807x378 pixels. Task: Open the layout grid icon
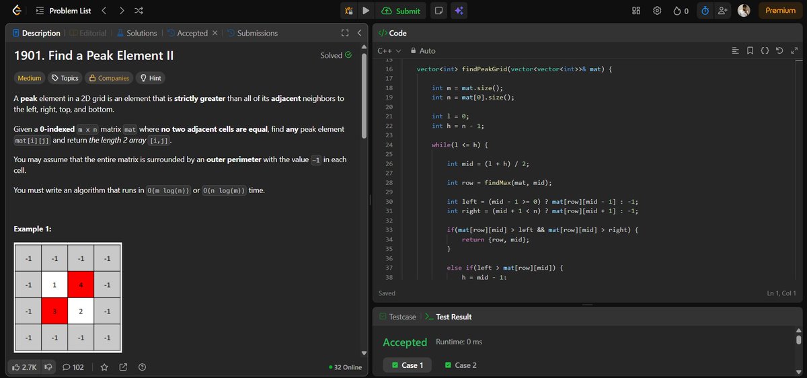pyautogui.click(x=636, y=11)
